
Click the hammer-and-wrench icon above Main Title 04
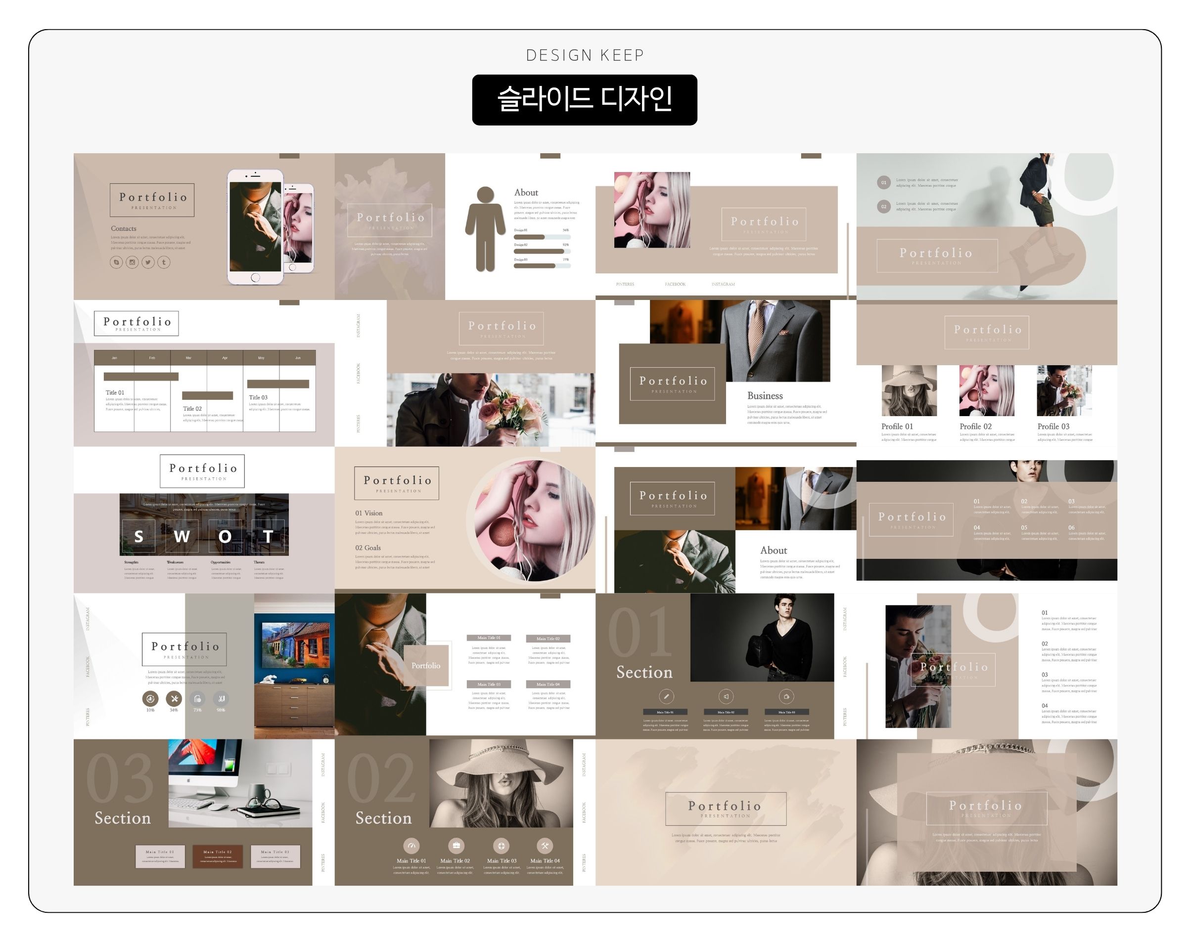tap(545, 846)
